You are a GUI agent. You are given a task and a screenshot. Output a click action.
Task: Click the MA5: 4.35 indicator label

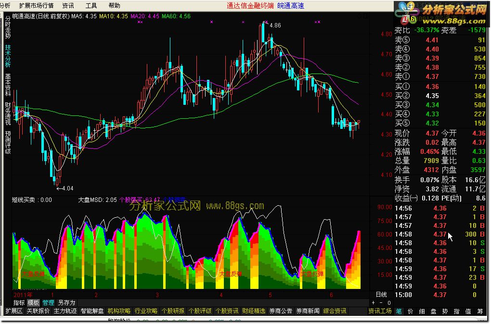click(84, 16)
